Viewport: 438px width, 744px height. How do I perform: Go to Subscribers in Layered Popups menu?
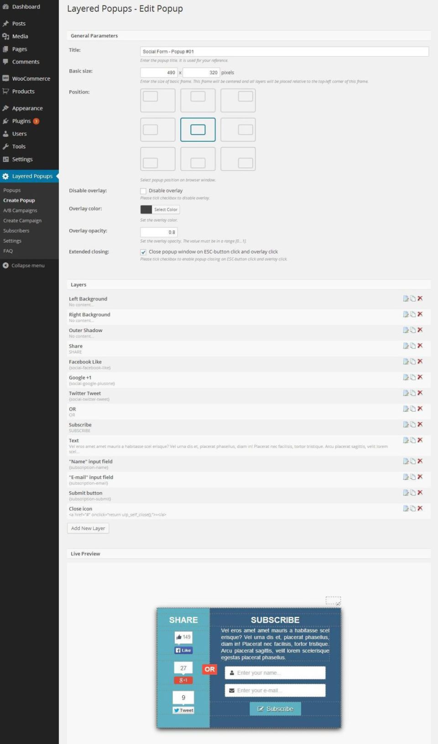(16, 231)
